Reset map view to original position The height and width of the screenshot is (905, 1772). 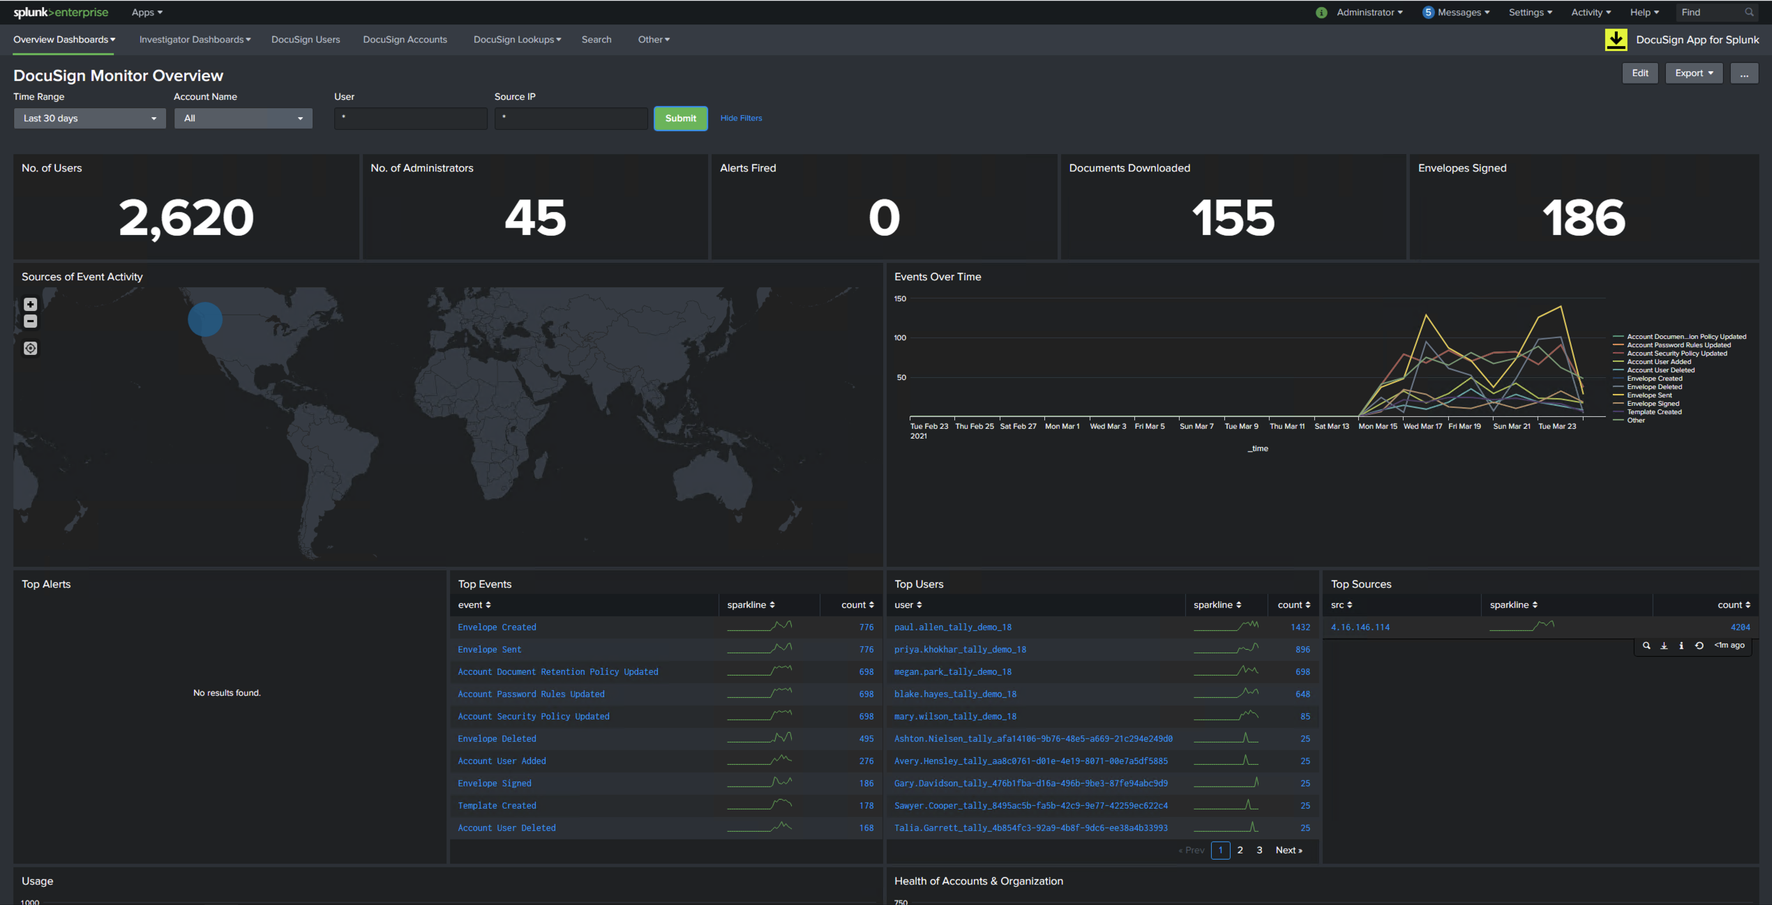pos(30,348)
